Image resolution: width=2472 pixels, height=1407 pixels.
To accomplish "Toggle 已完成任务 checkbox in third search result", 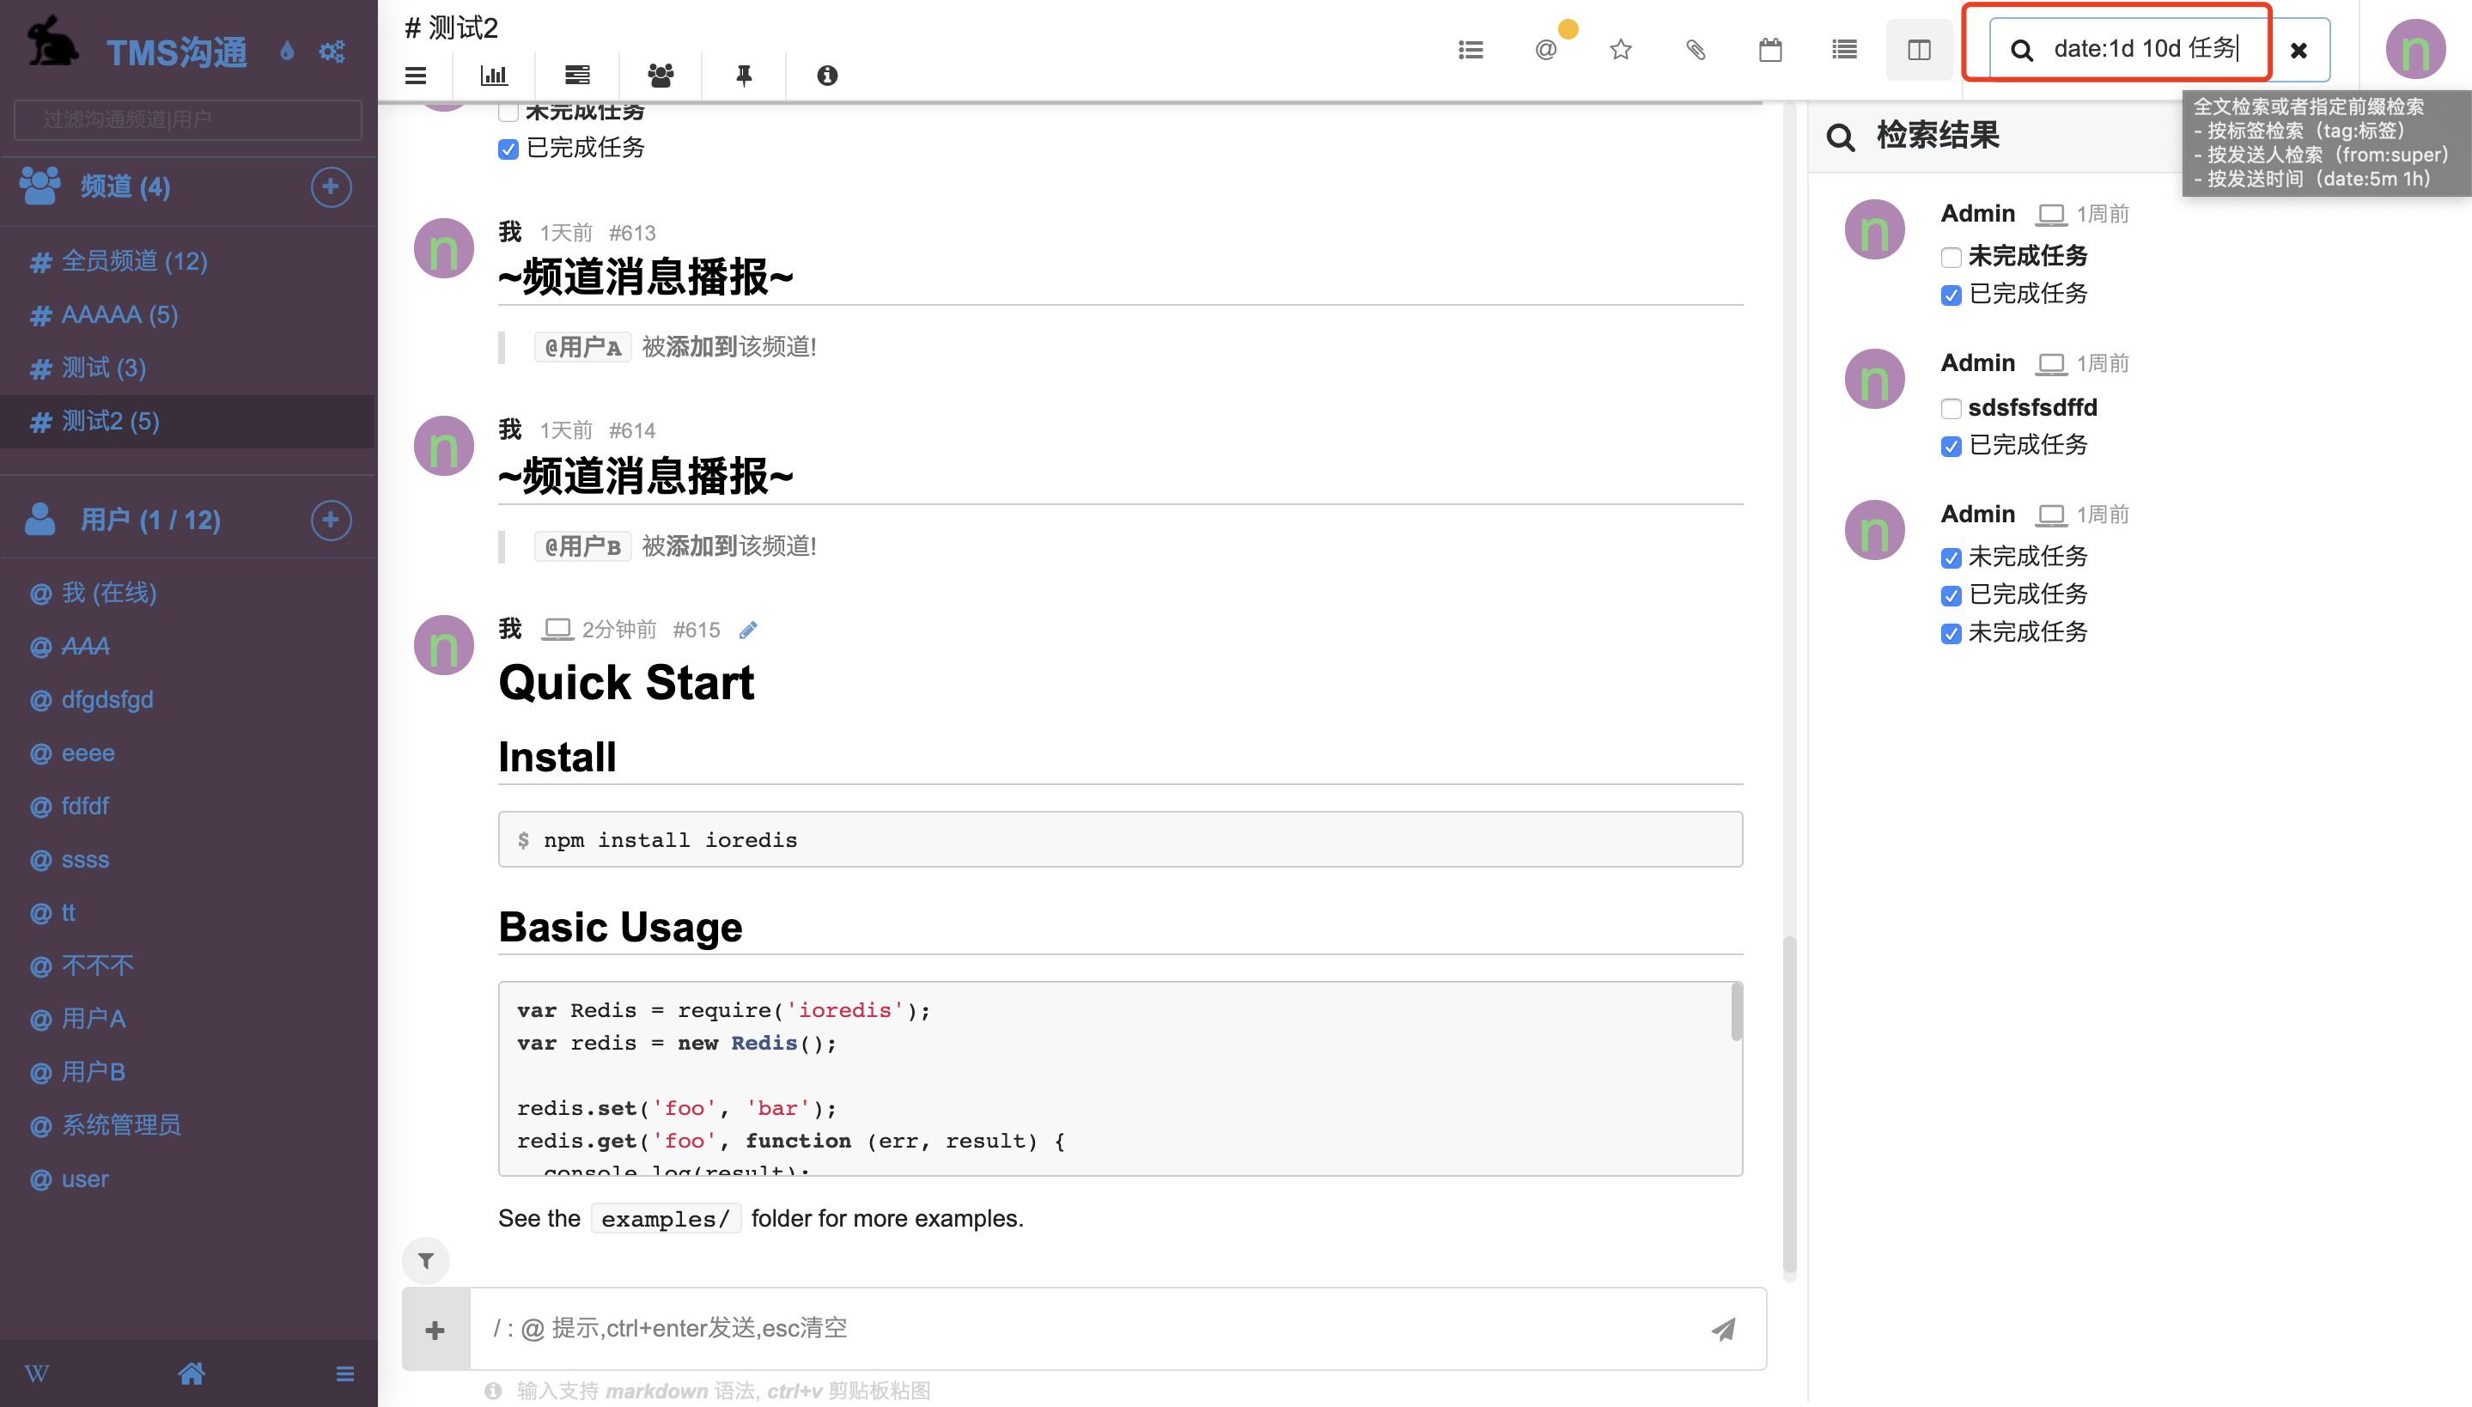I will click(1951, 595).
